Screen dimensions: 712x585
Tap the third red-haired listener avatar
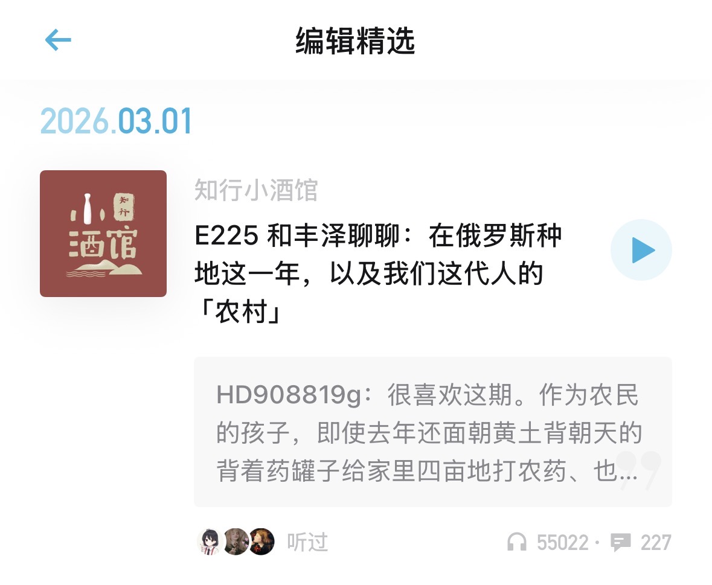[261, 542]
